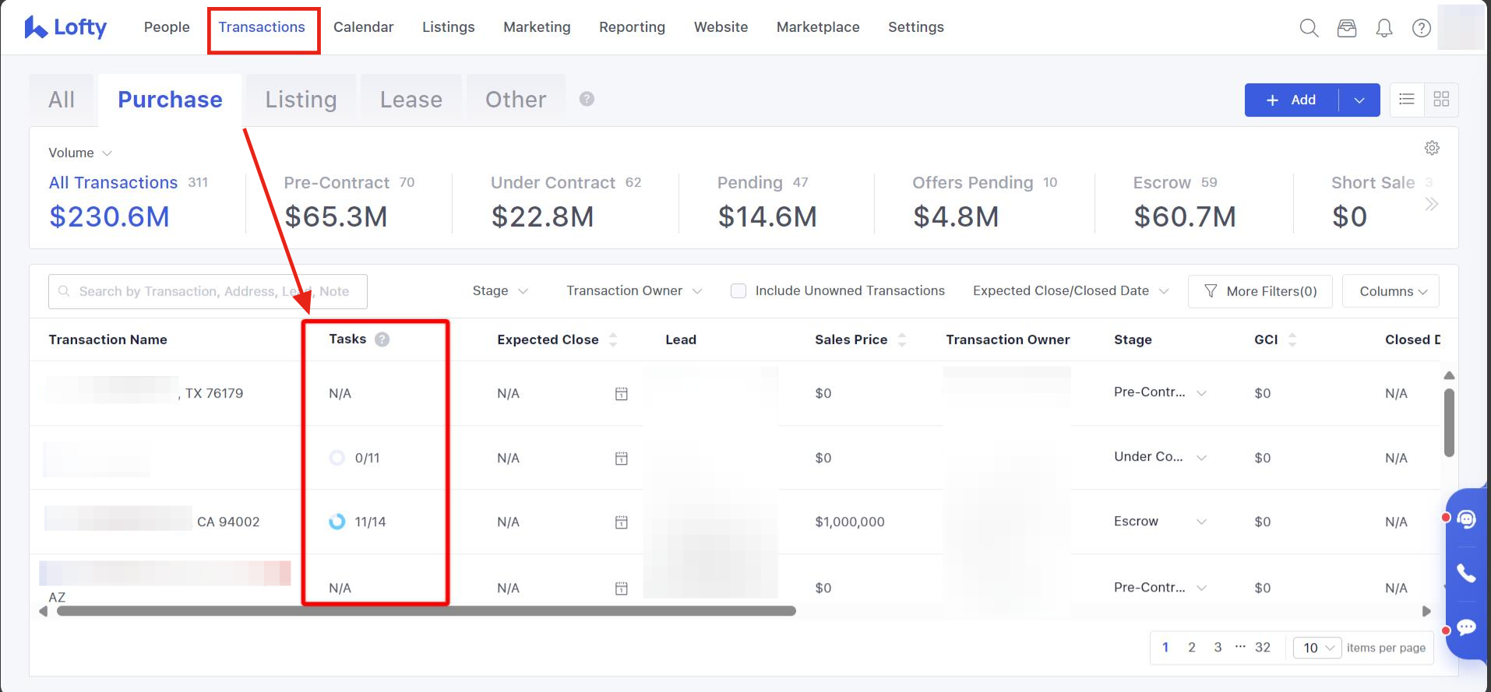Switch to list view layout icon
Viewport: 1491px width, 692px height.
pyautogui.click(x=1406, y=99)
